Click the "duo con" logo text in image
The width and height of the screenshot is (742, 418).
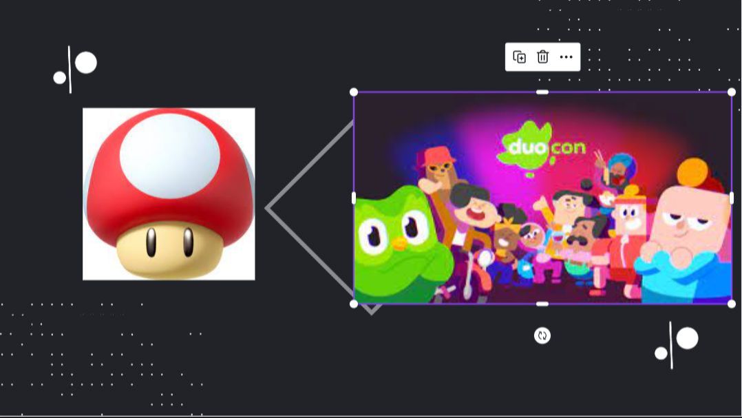pos(546,147)
